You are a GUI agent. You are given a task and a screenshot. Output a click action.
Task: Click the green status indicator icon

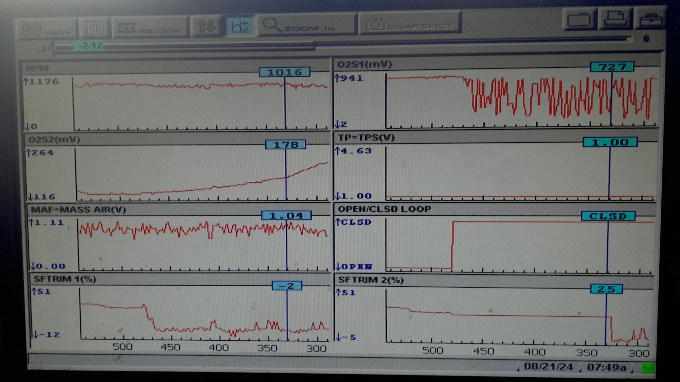tap(648, 368)
